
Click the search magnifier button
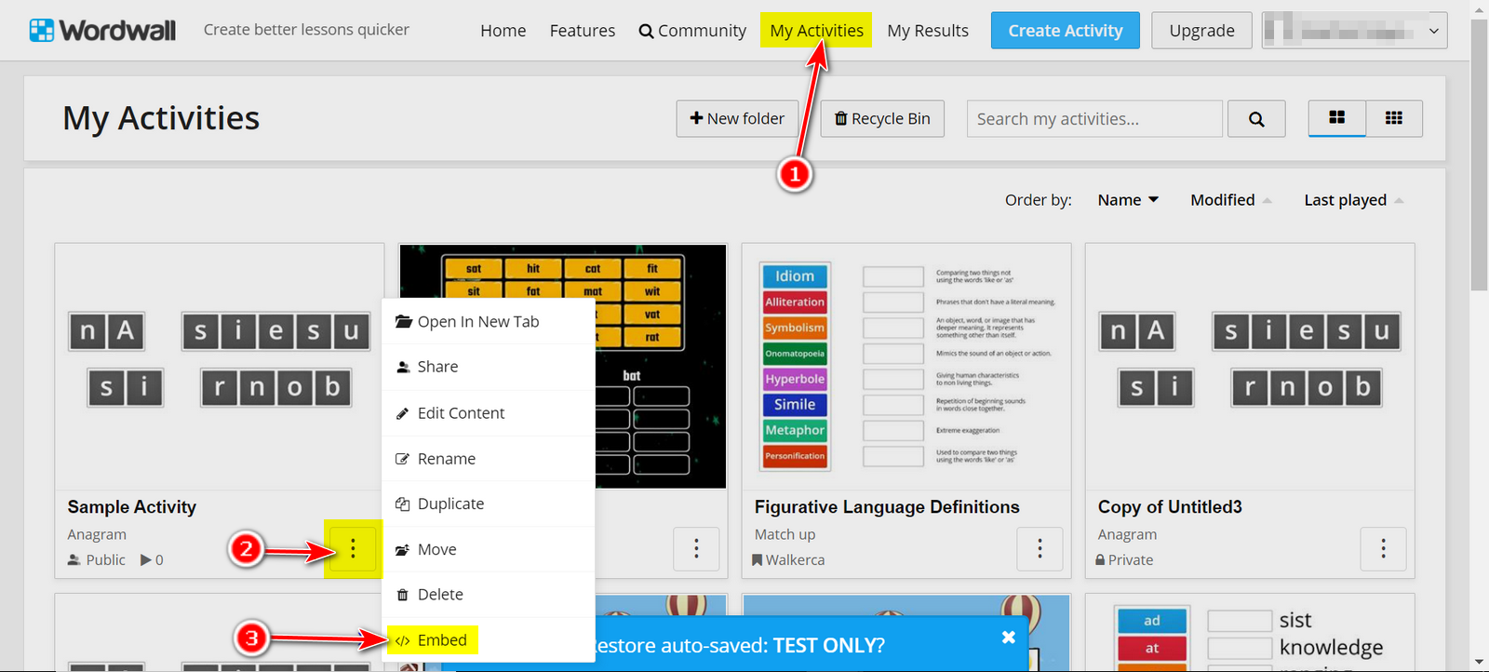[1256, 118]
